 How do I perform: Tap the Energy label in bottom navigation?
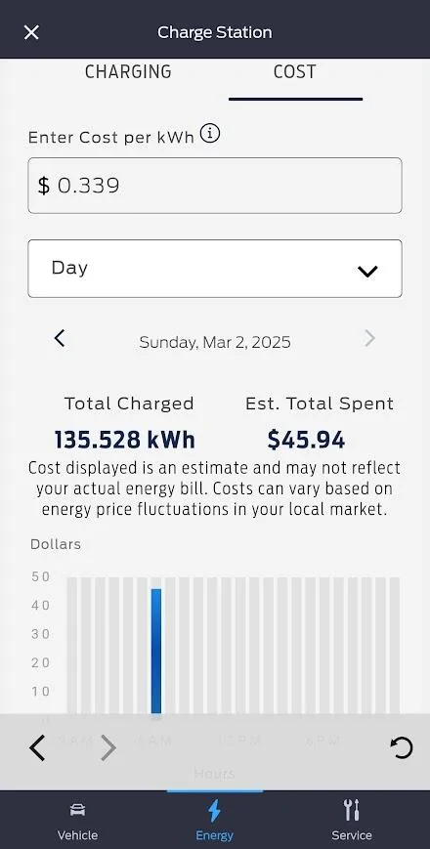(214, 835)
